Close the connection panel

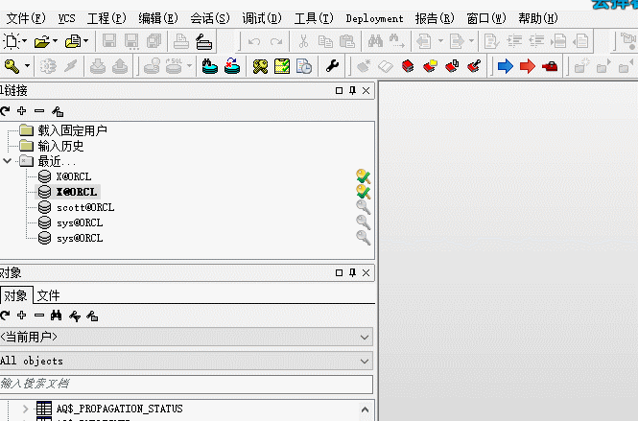click(366, 90)
